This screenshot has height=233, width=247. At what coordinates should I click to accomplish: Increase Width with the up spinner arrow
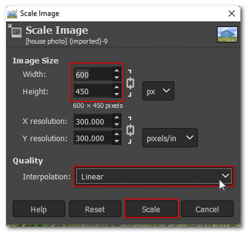pyautogui.click(x=117, y=70)
